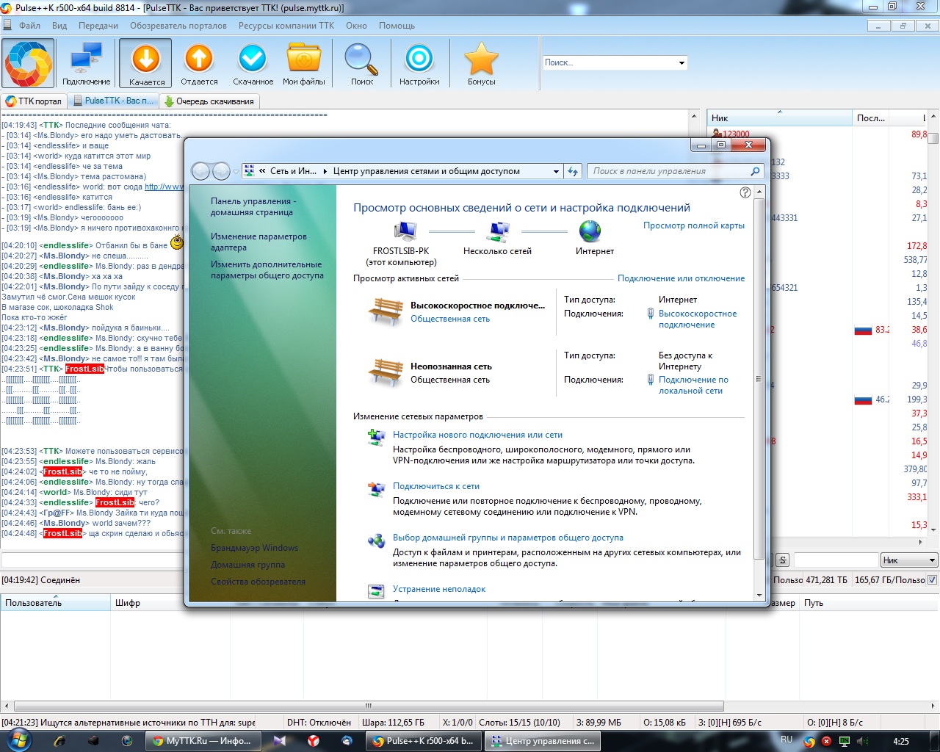Click Изменение параметров адаптера in the sidebar
940x752 pixels.
click(x=258, y=242)
